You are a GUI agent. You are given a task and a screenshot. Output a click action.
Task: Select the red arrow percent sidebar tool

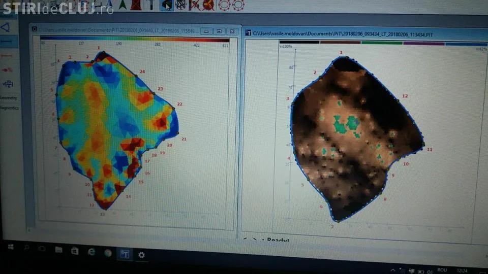(7, 70)
